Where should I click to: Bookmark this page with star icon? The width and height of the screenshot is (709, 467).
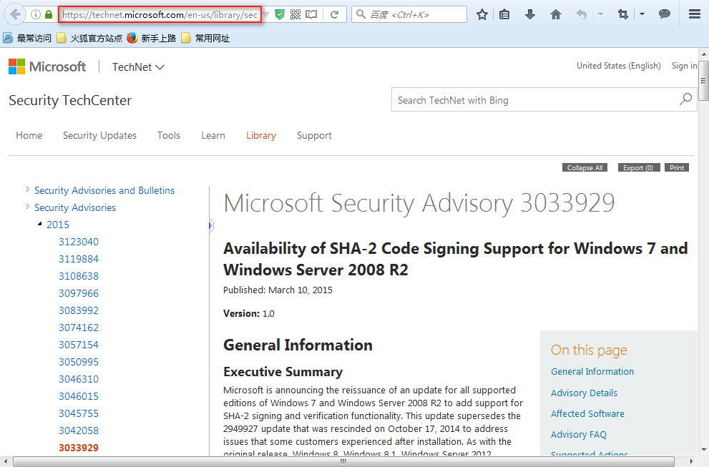click(x=482, y=14)
